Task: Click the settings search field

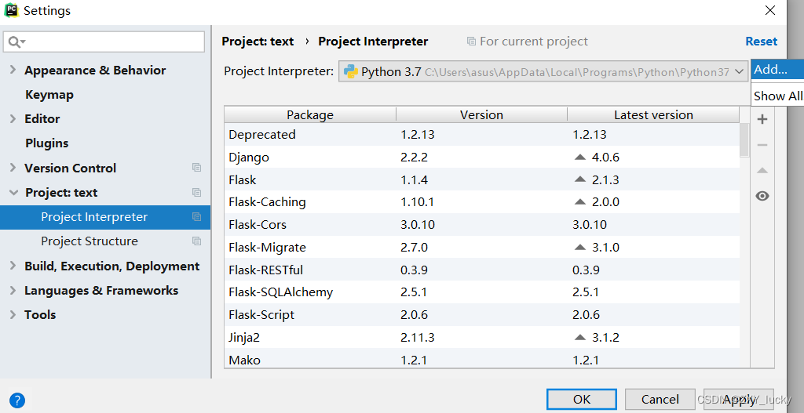Action: tap(104, 42)
